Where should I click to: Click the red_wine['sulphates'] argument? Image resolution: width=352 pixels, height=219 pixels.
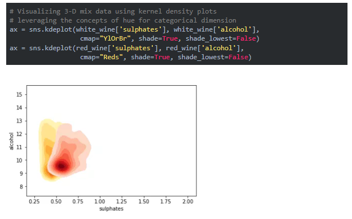pyautogui.click(x=119, y=48)
